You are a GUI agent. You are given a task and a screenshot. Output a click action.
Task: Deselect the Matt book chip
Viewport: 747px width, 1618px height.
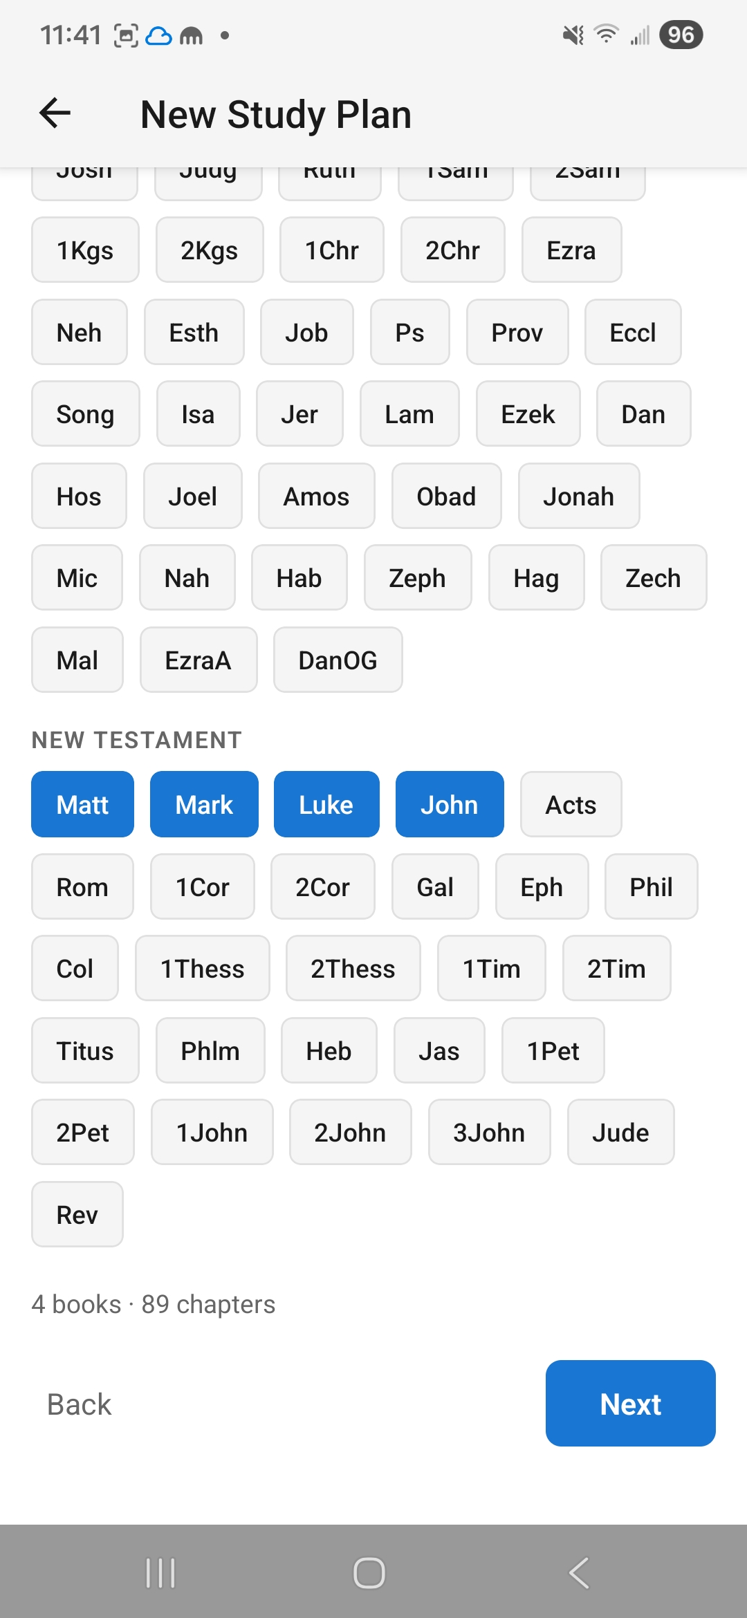82,804
